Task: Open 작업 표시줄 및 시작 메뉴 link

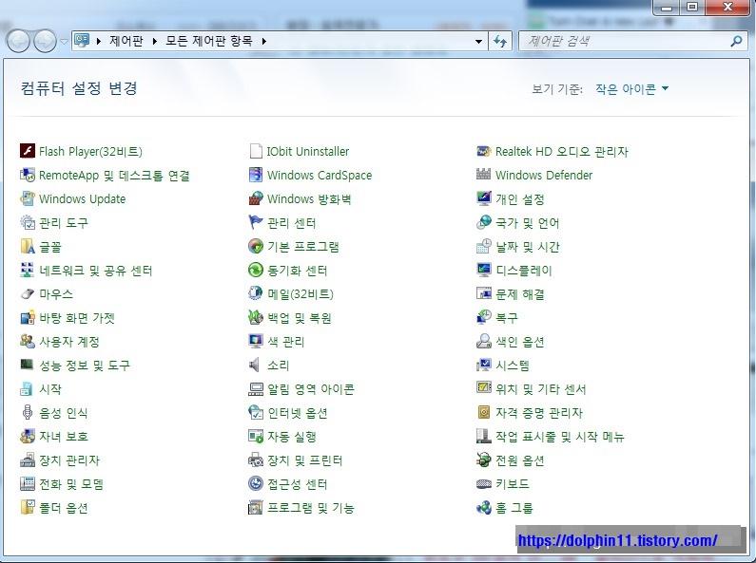Action: pyautogui.click(x=560, y=437)
